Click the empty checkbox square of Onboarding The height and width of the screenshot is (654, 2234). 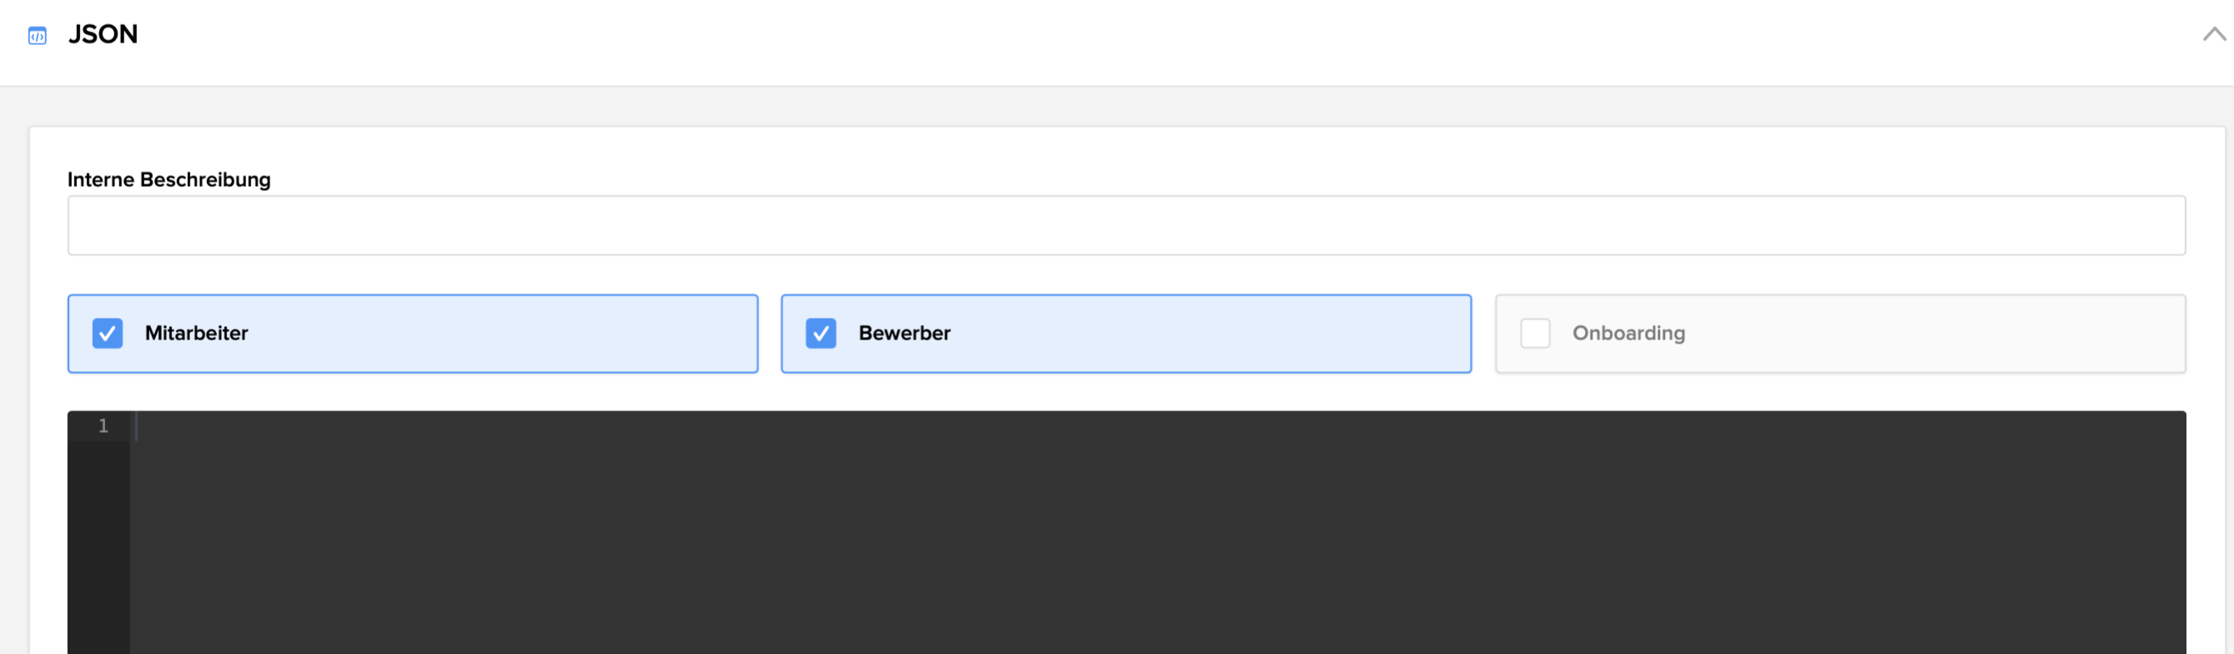(1536, 333)
